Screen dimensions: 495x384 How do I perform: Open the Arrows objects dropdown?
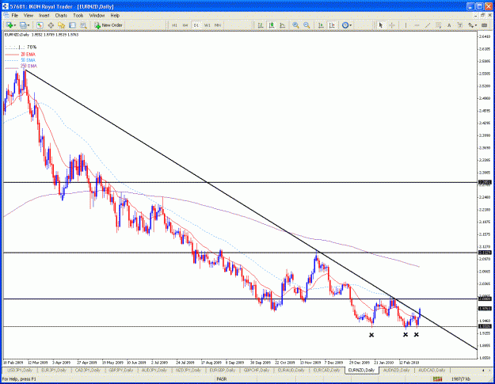[472, 25]
